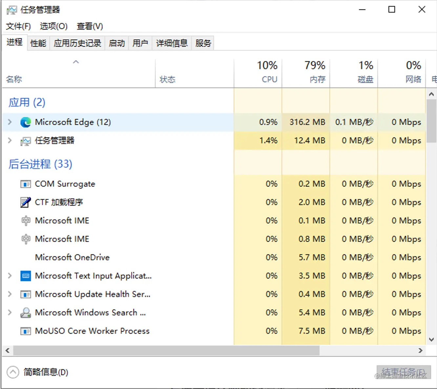Screen dimensions: 437x389
Task: Click the 0.9% CPU cell for Edge
Action: click(x=258, y=122)
